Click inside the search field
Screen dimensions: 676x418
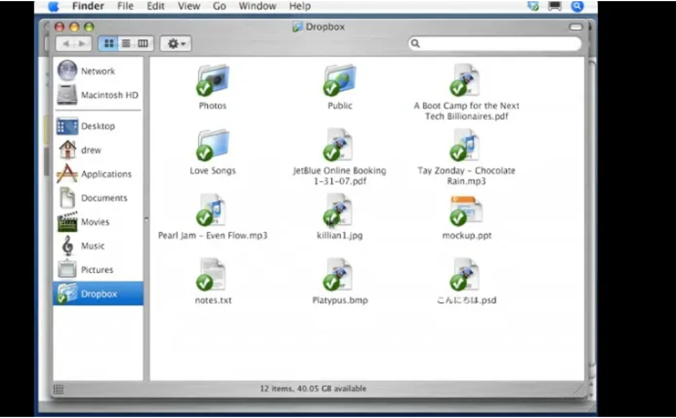(495, 43)
